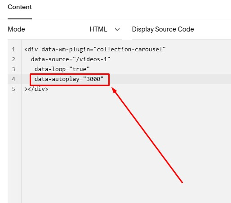This screenshot has height=203, width=231.
Task: Click the data-autoplay attribute text
Action: coord(57,79)
